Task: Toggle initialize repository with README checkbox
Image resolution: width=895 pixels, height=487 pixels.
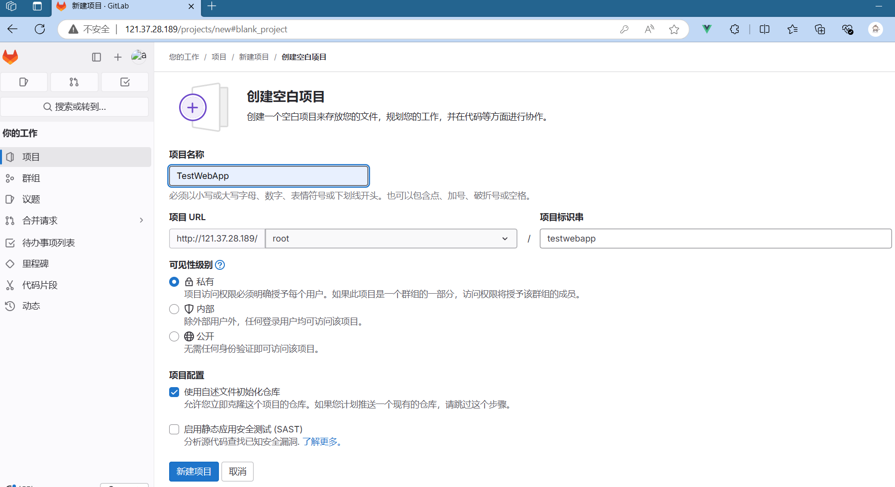Action: [174, 392]
